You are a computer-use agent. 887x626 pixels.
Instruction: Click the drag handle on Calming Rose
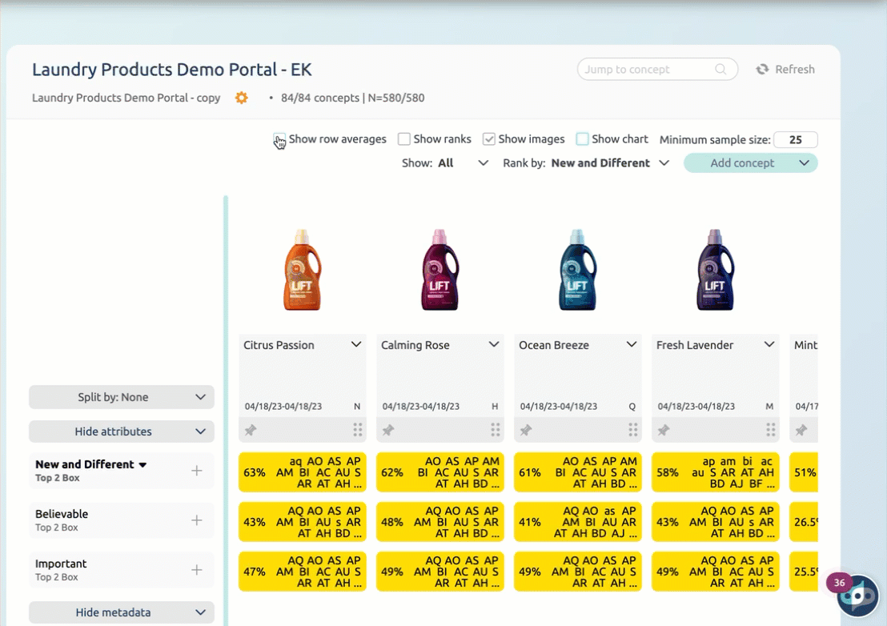496,431
